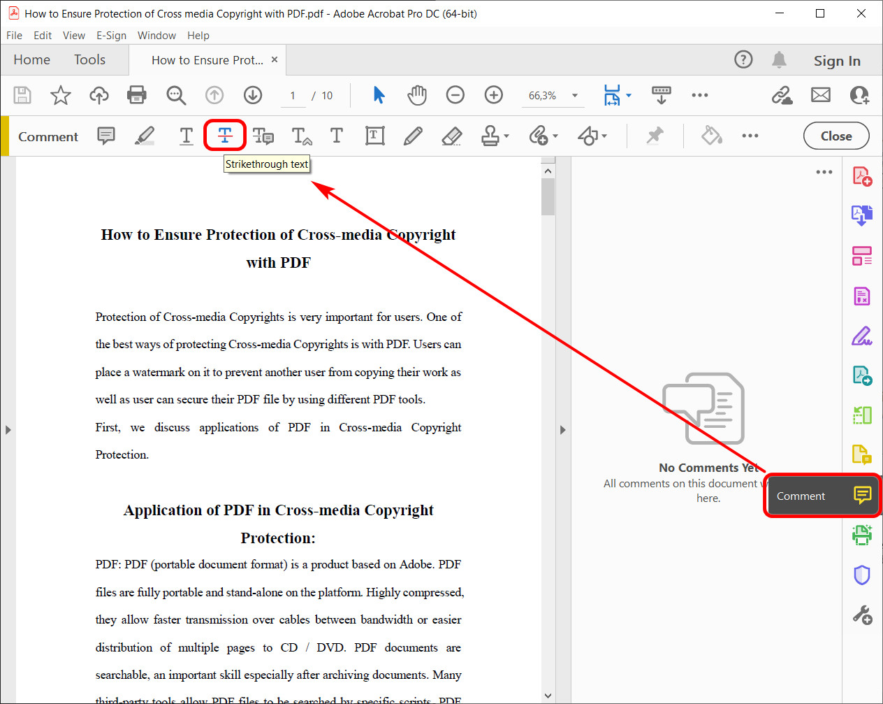Switch to the Selection arrow tool
Screen dimensions: 883x704
(379, 94)
